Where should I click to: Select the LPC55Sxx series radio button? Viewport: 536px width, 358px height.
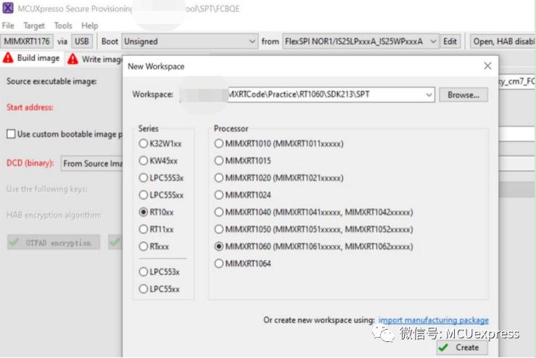pos(143,195)
